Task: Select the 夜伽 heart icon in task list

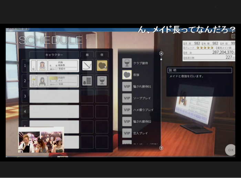Action: 127,75
